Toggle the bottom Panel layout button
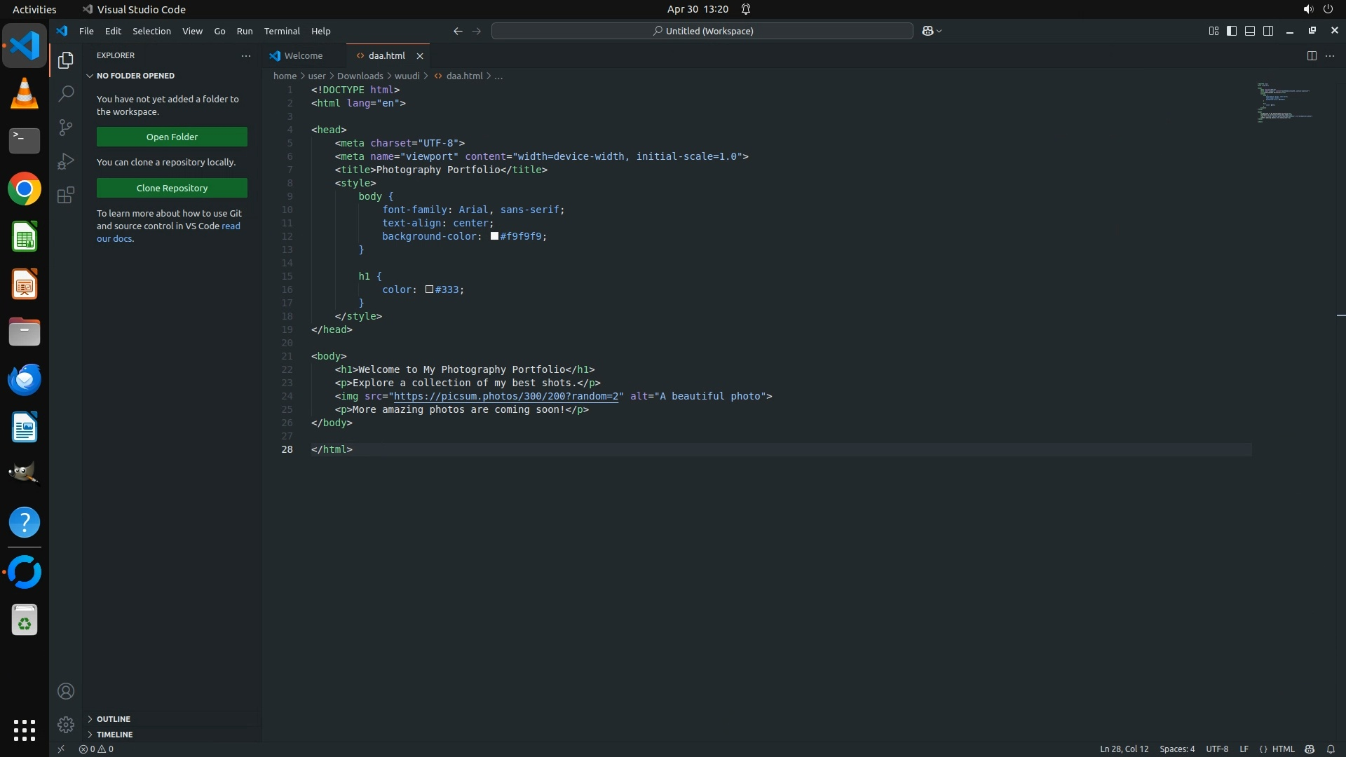Viewport: 1346px width, 757px height. click(x=1250, y=31)
